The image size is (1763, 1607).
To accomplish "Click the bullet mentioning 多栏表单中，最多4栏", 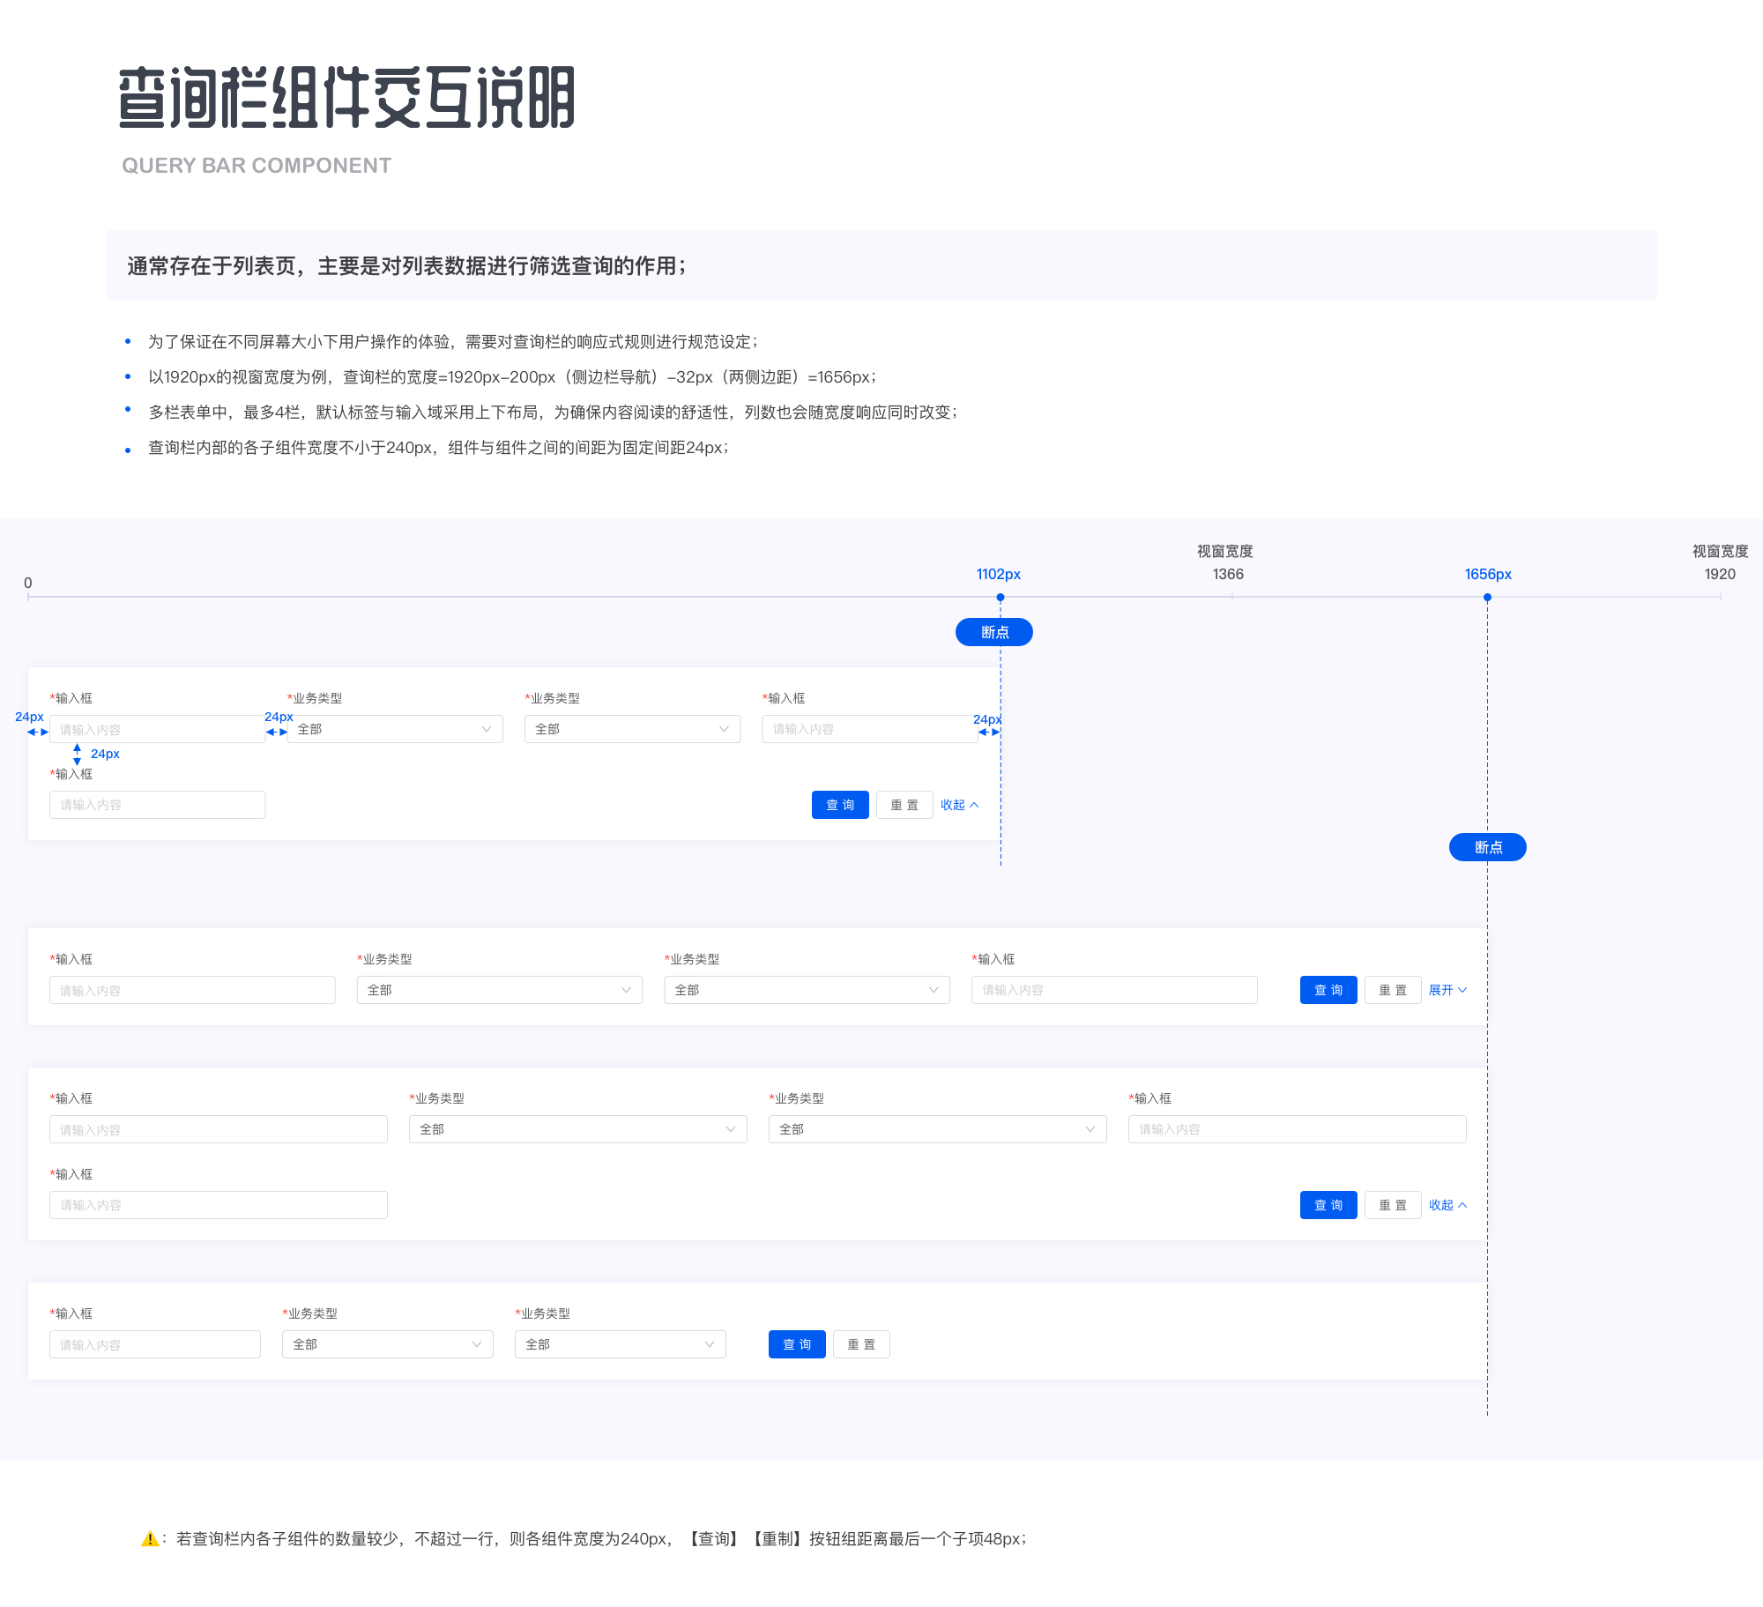I will [553, 412].
